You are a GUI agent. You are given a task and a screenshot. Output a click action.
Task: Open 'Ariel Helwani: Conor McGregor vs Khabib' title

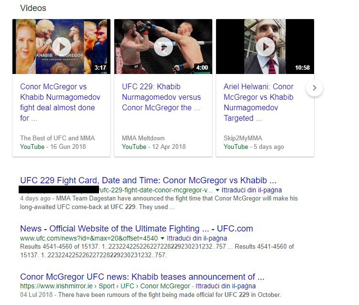[259, 102]
